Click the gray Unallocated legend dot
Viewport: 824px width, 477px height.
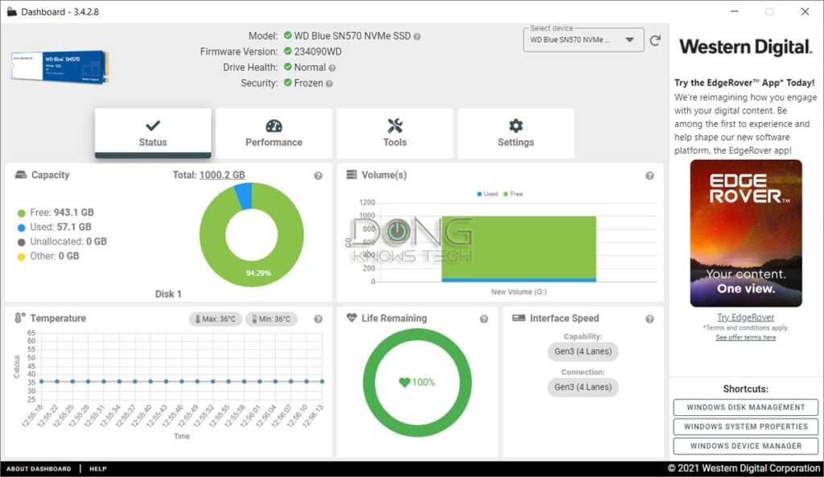click(22, 242)
